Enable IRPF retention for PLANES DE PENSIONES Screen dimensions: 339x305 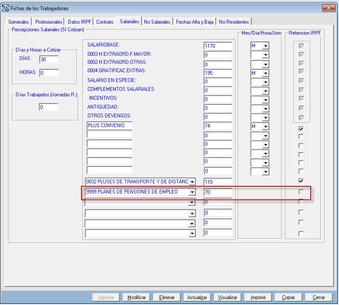point(301,192)
